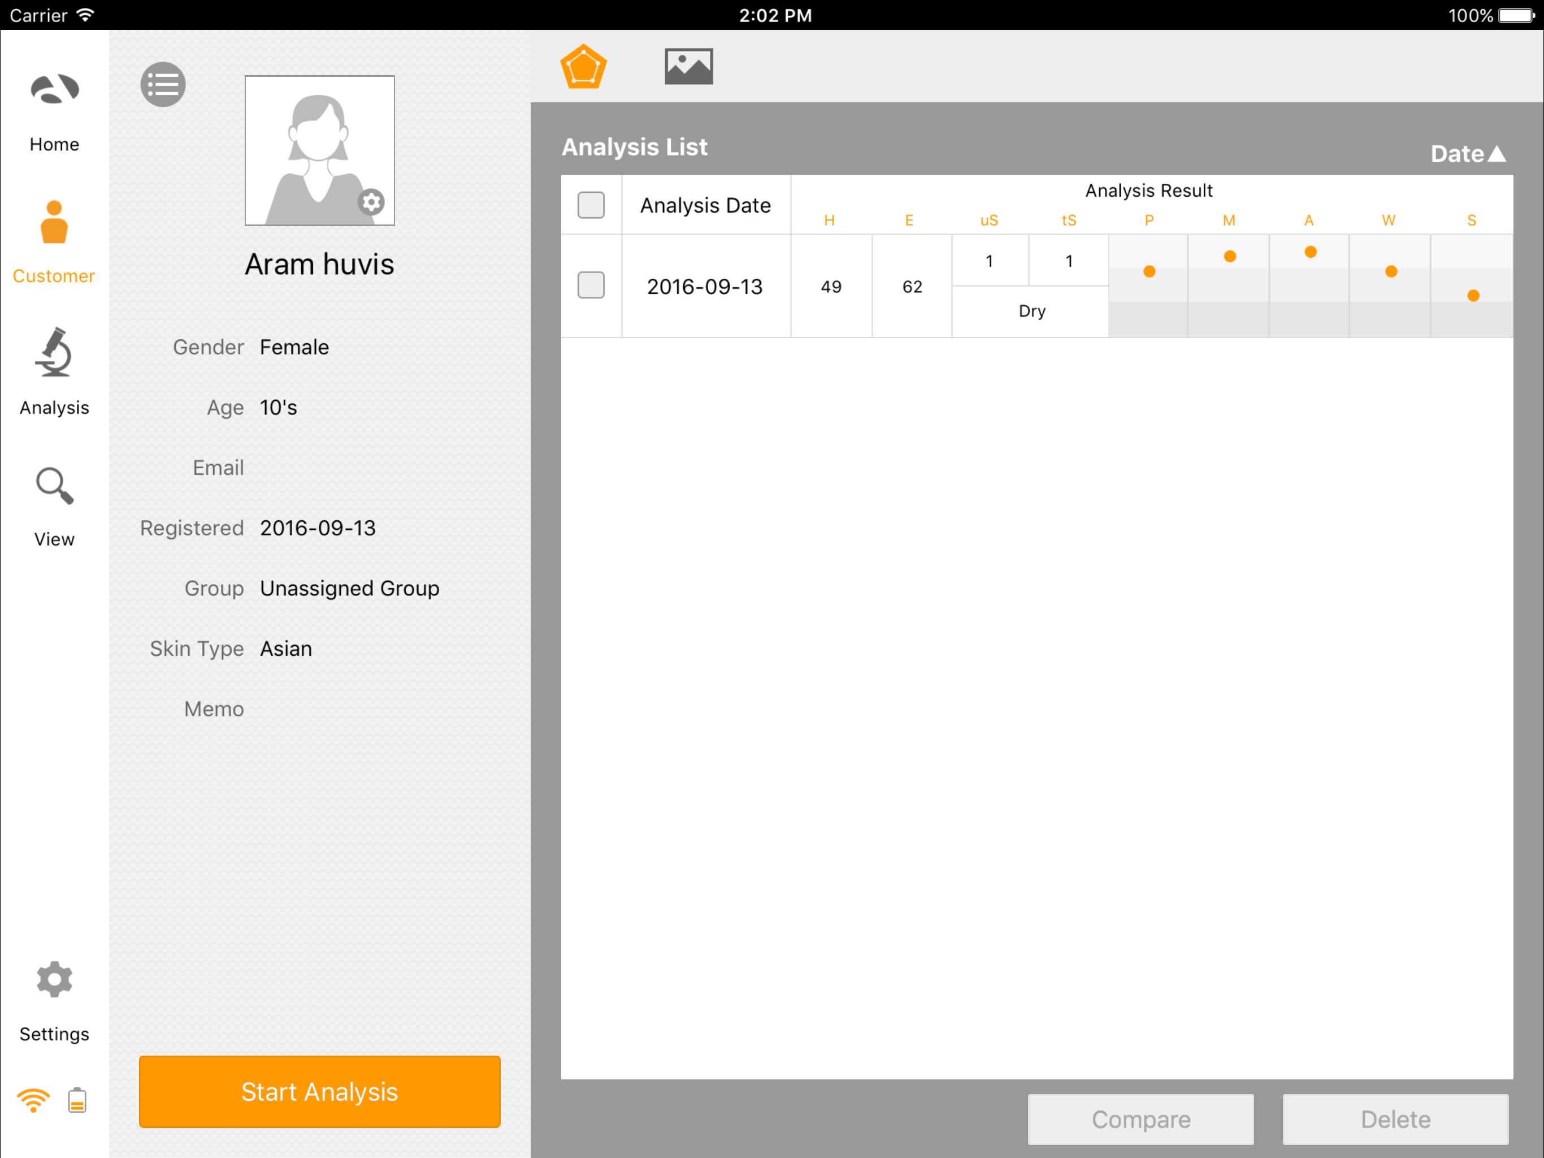Click the Gender value Female
Screen dimensions: 1544x1158
pos(294,347)
